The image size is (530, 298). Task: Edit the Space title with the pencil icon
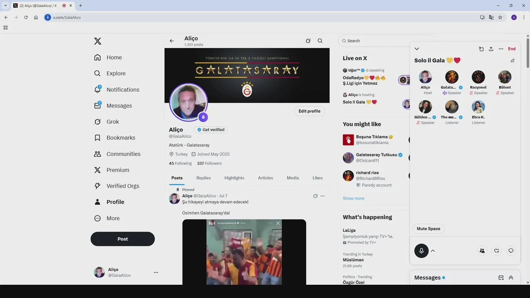513,60
